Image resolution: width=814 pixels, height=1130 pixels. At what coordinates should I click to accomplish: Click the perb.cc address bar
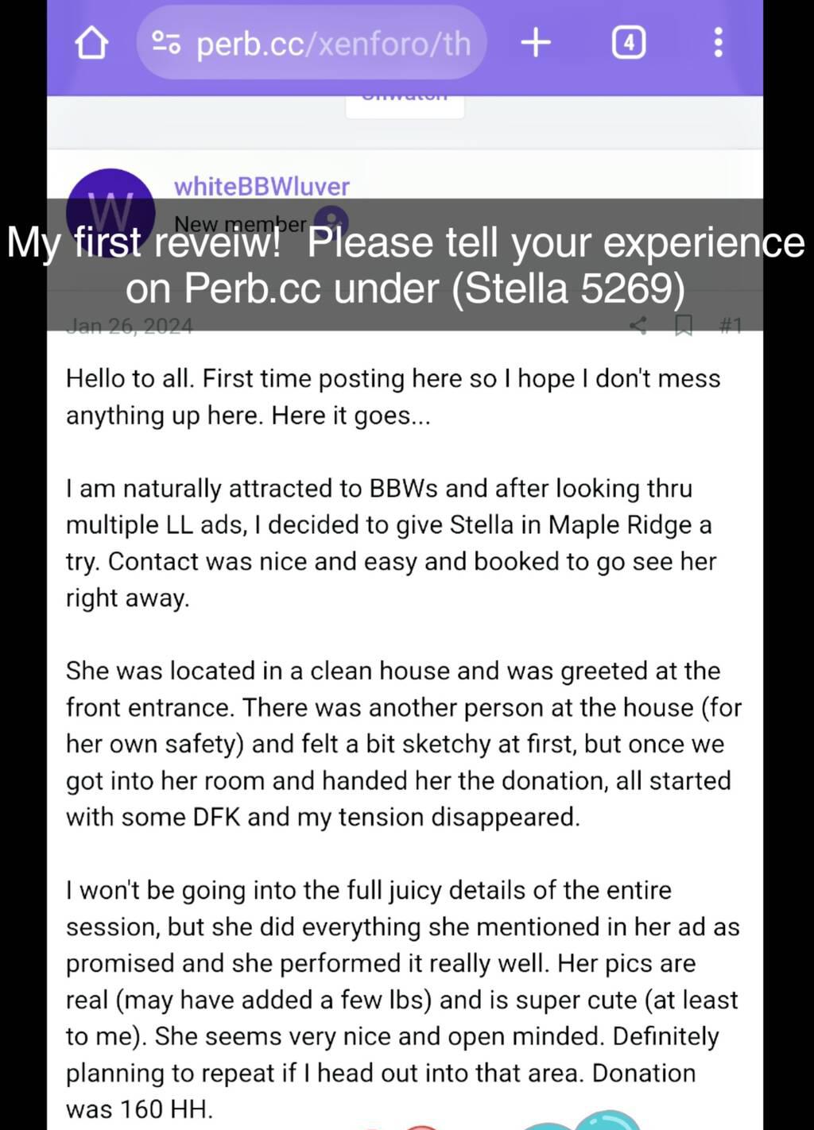[x=311, y=43]
